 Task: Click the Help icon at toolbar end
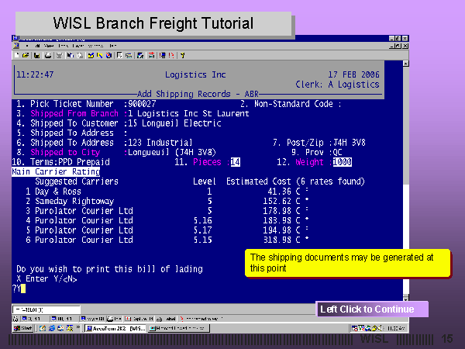point(182,55)
